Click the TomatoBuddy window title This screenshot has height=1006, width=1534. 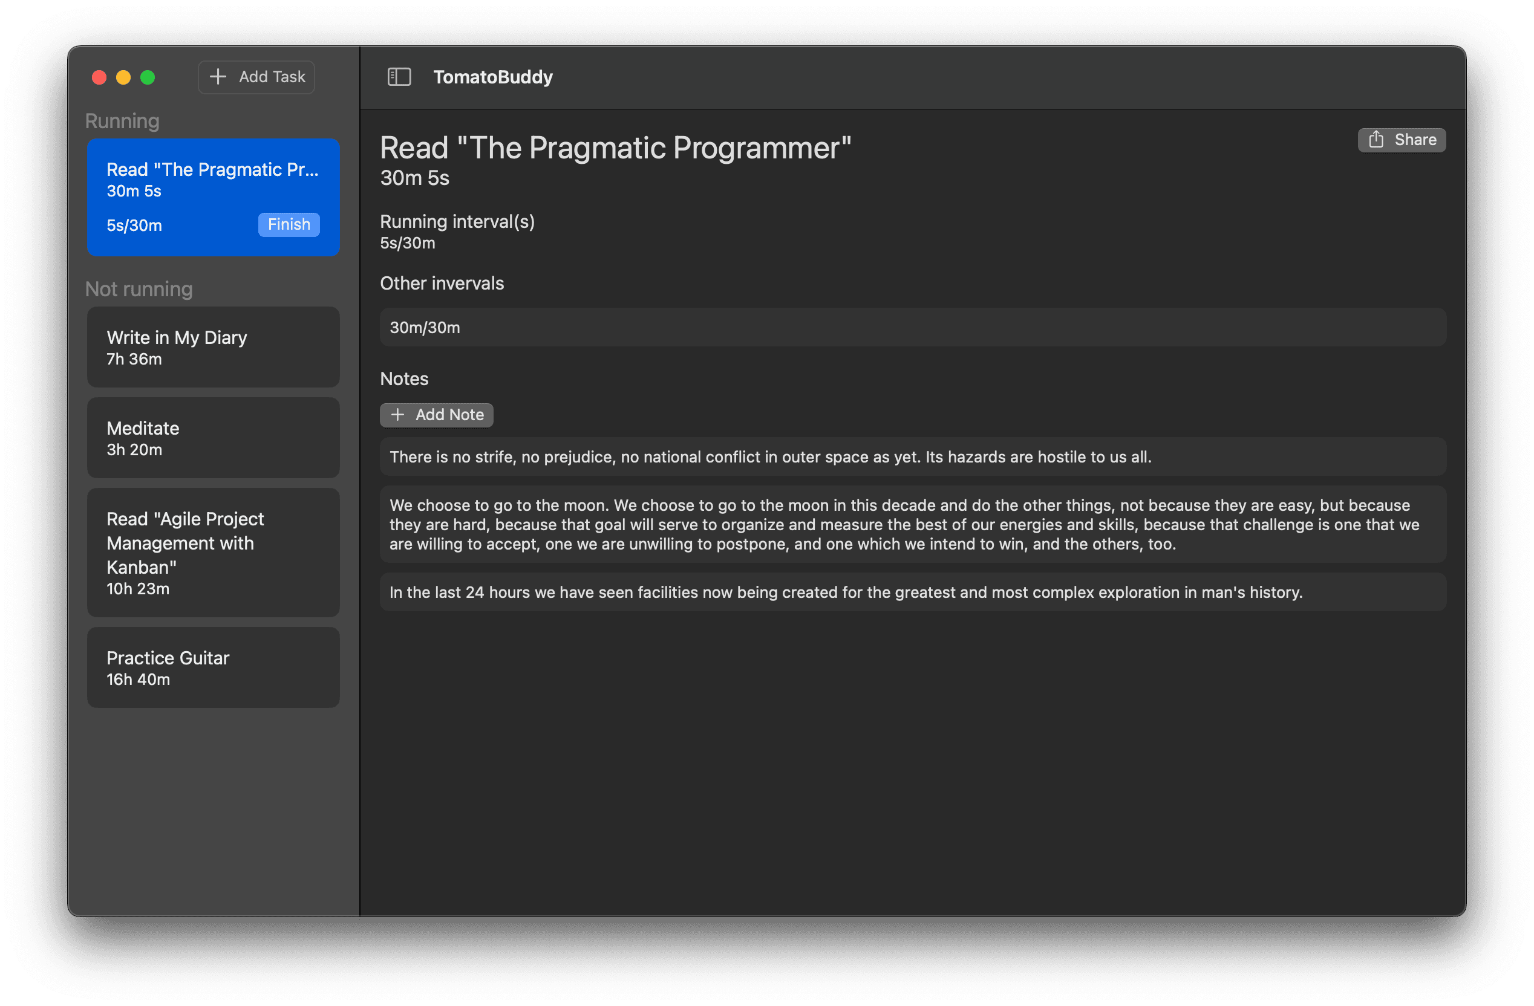(493, 77)
